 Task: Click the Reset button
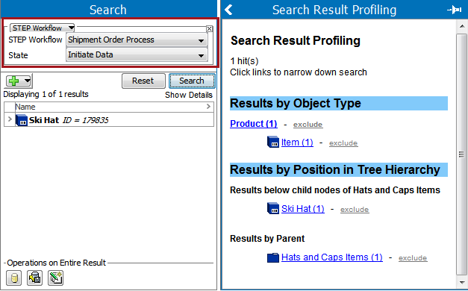pyautogui.click(x=143, y=81)
